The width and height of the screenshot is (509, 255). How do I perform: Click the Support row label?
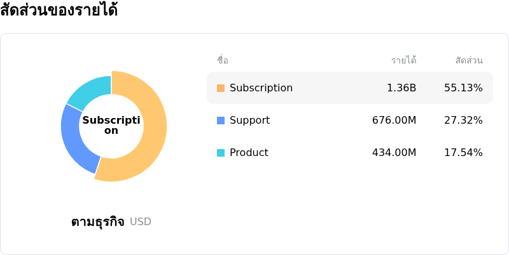point(249,121)
